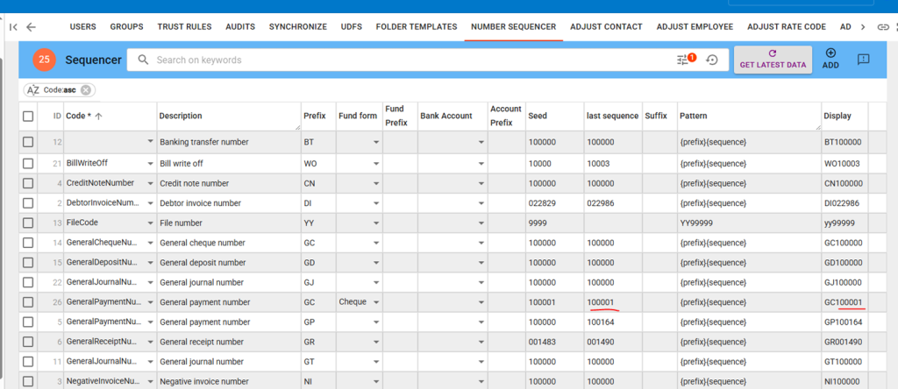The width and height of the screenshot is (898, 389).
Task: Click the GET LATEST DATA button
Action: 772,60
